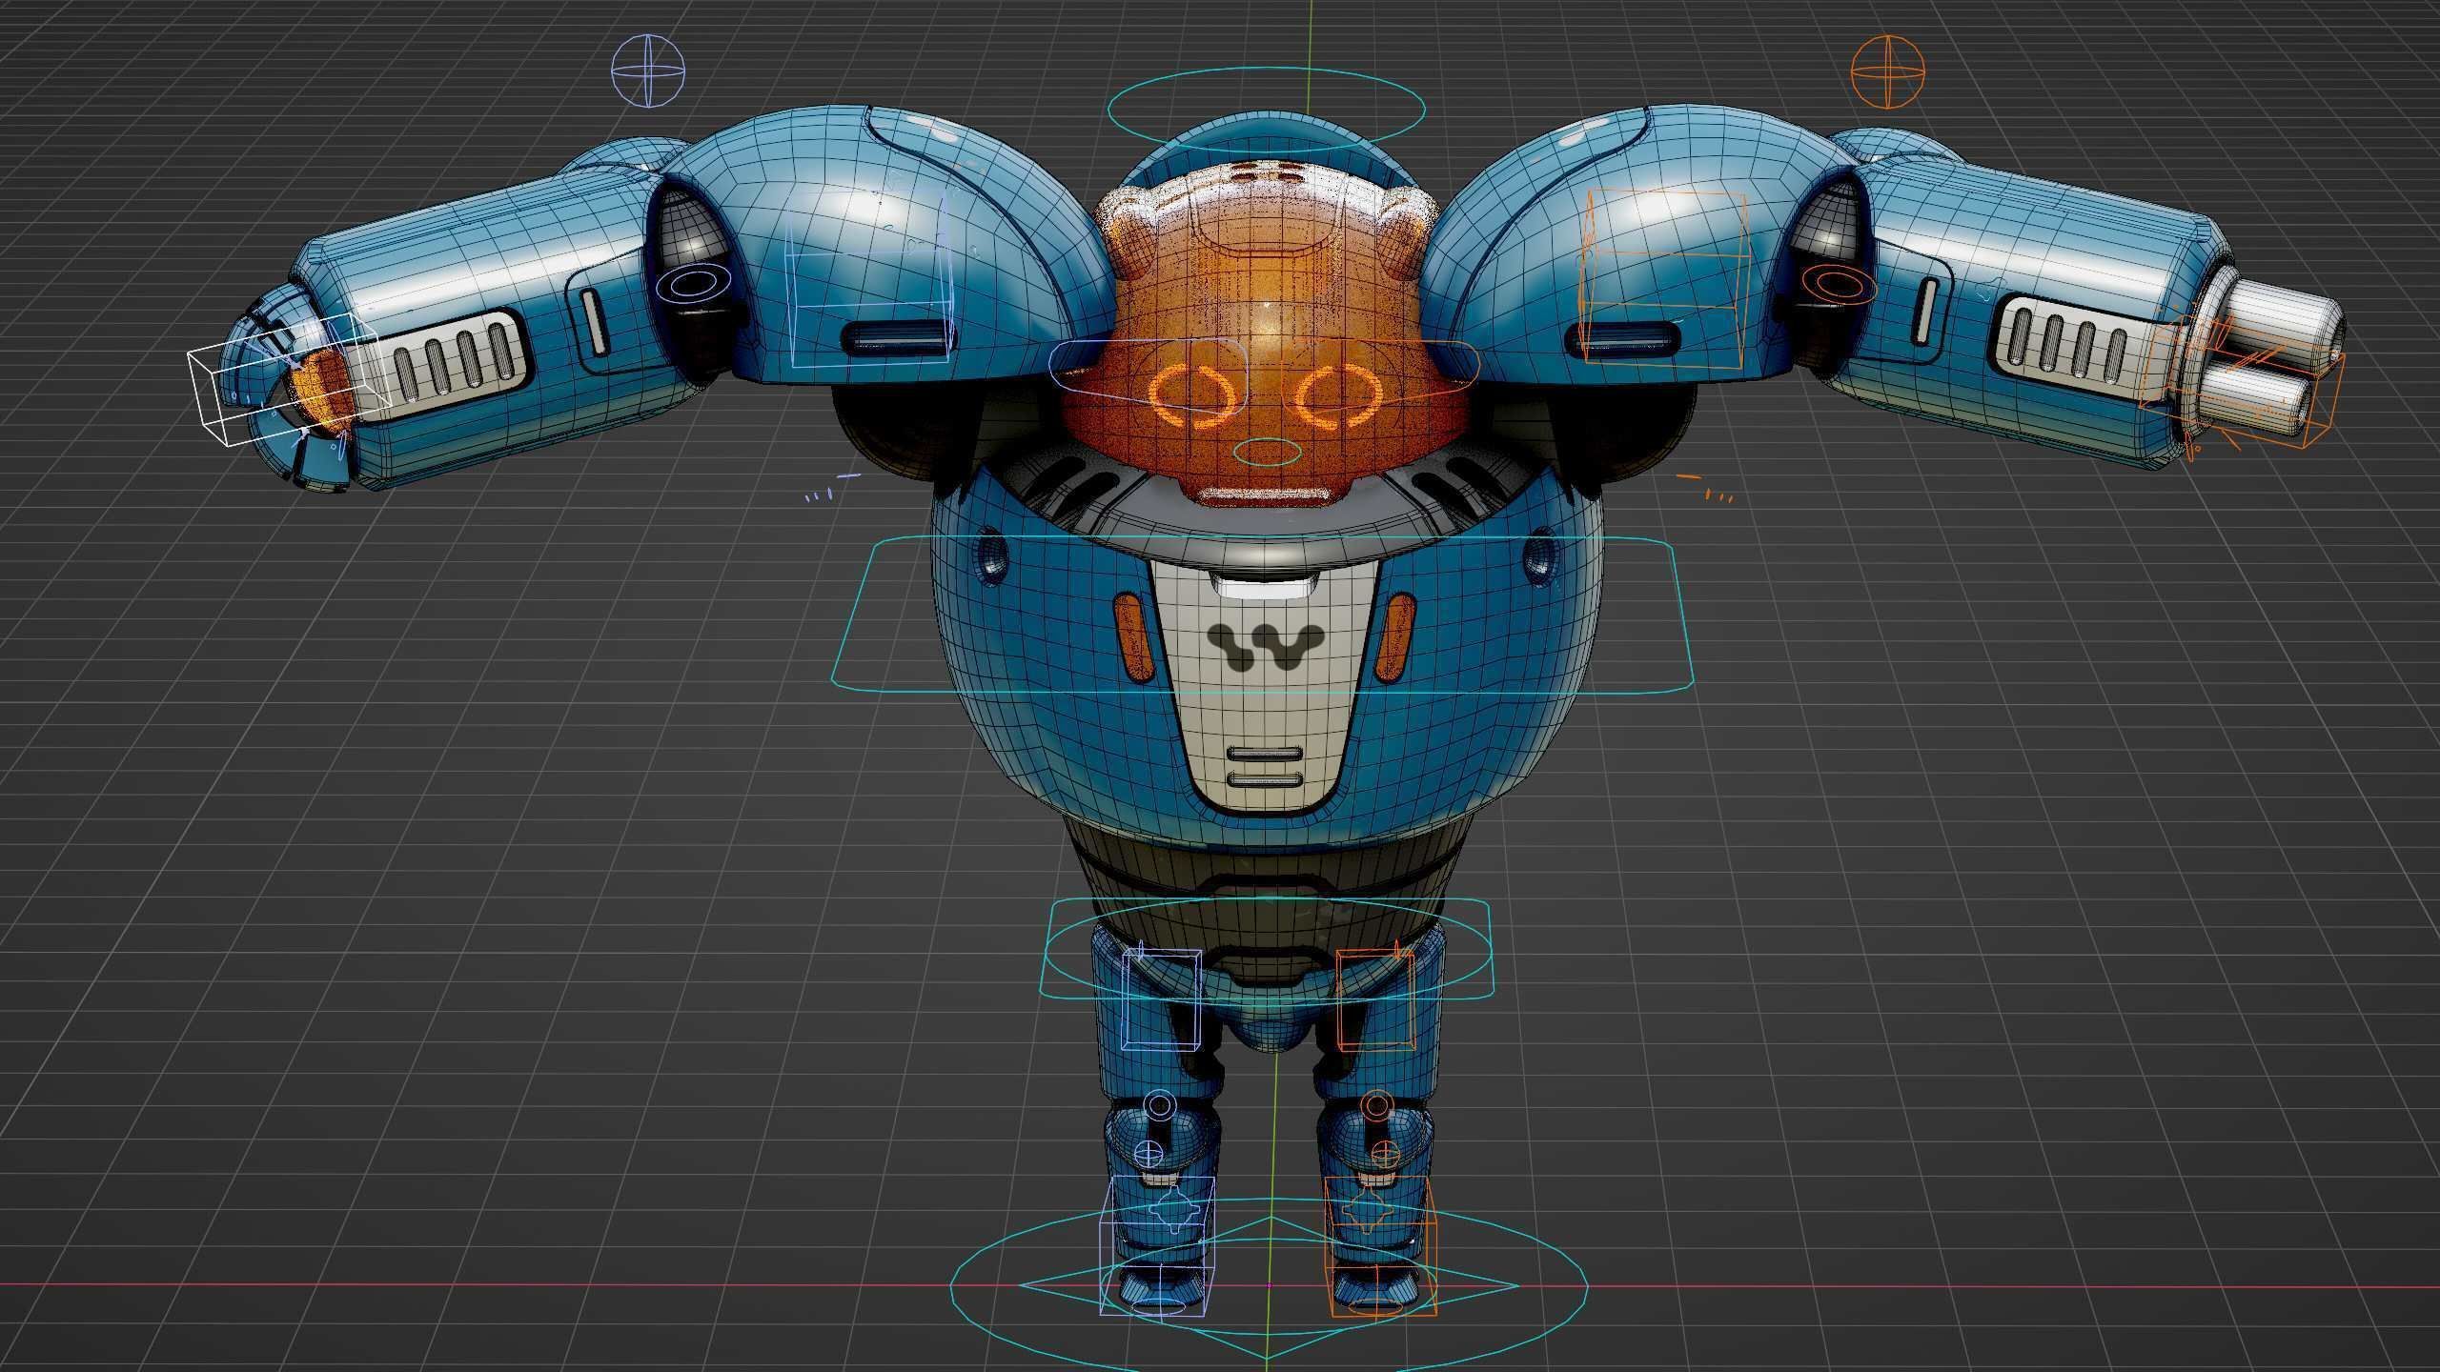Click the small cyan ellipse below the eyes
The width and height of the screenshot is (2440, 1372).
point(1268,453)
